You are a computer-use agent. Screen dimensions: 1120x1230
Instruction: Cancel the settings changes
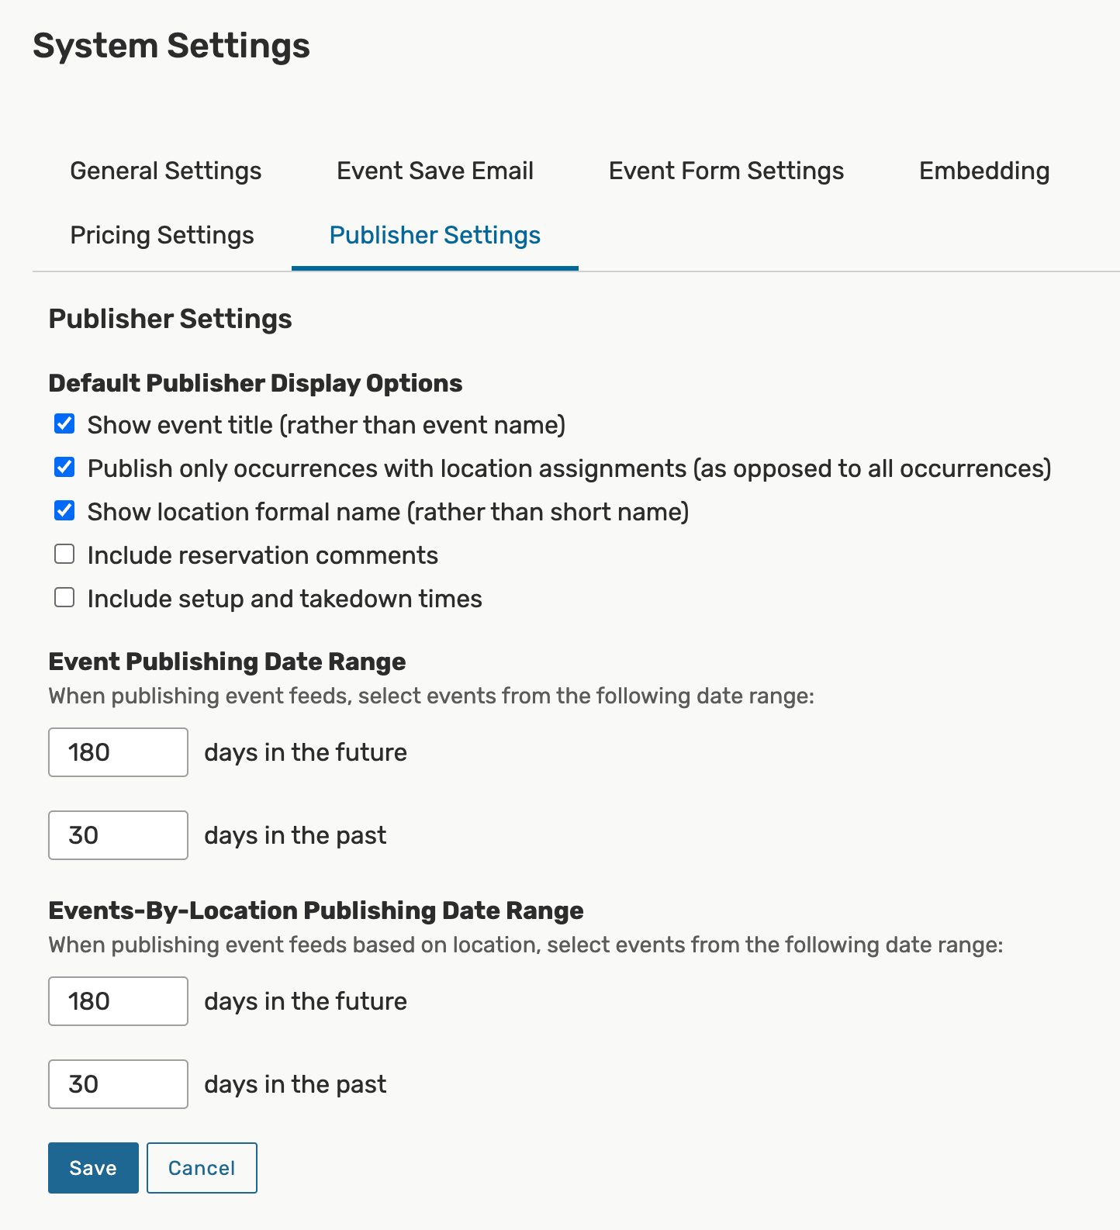pos(202,1168)
